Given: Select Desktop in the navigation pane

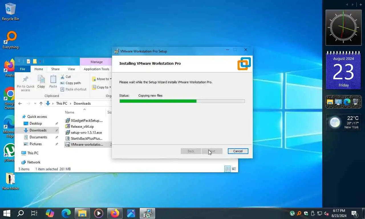Looking at the screenshot, I should coord(36,123).
